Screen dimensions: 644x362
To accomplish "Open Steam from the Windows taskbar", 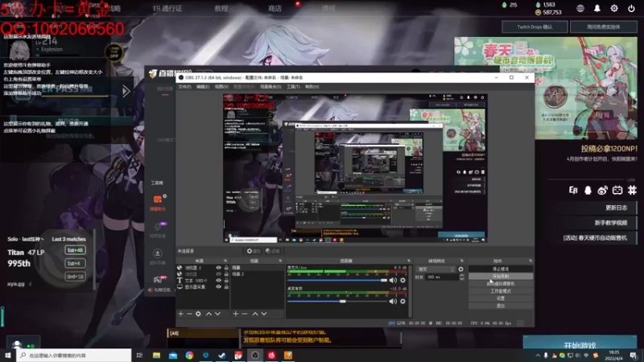I will click(x=222, y=356).
